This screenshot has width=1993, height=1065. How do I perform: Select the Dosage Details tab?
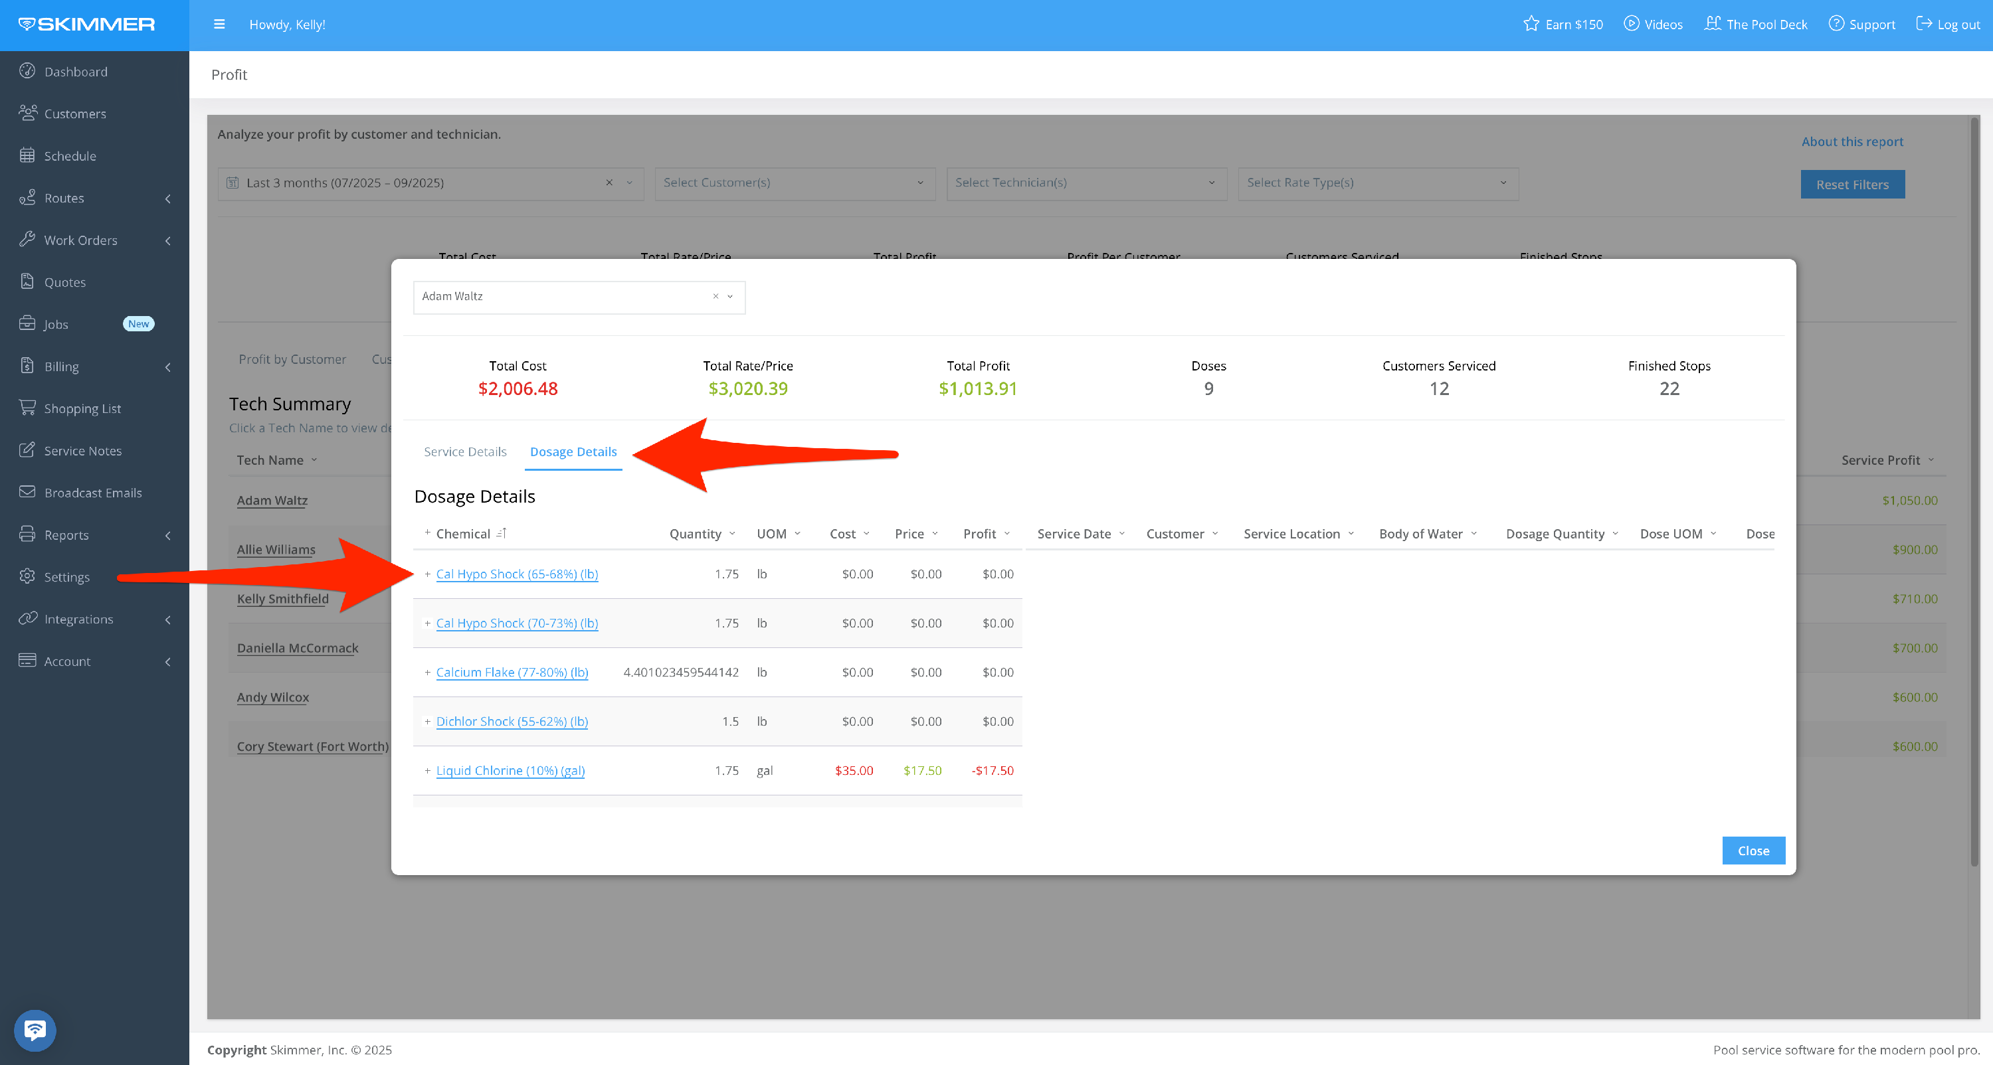tap(573, 451)
